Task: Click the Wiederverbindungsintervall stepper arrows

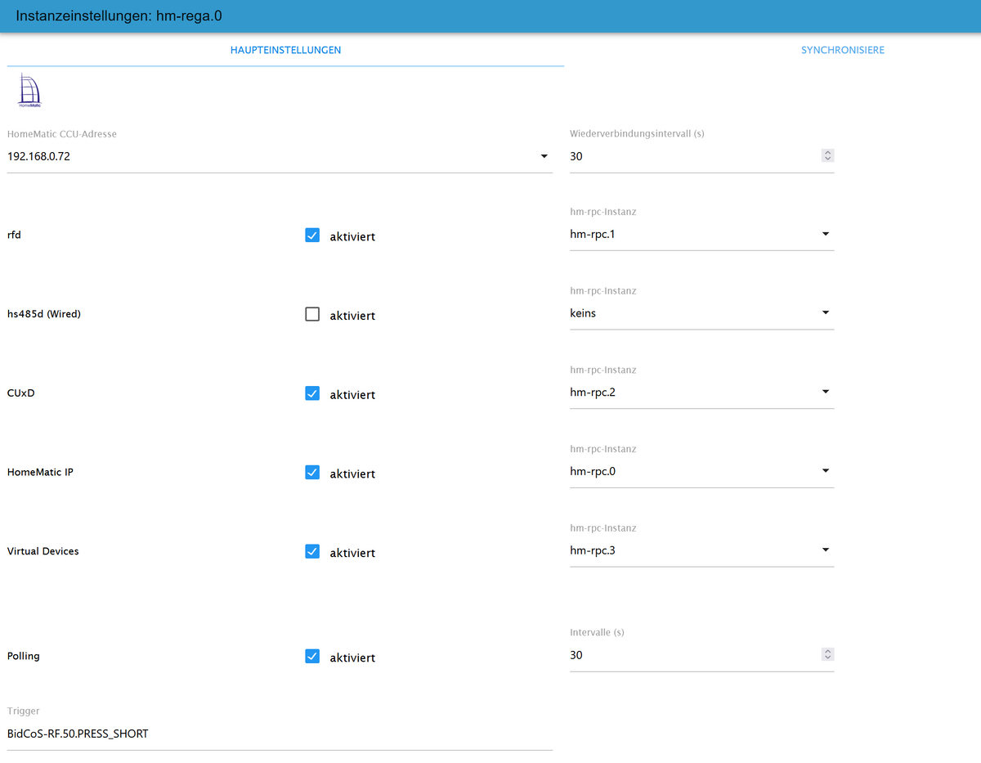Action: coord(827,155)
